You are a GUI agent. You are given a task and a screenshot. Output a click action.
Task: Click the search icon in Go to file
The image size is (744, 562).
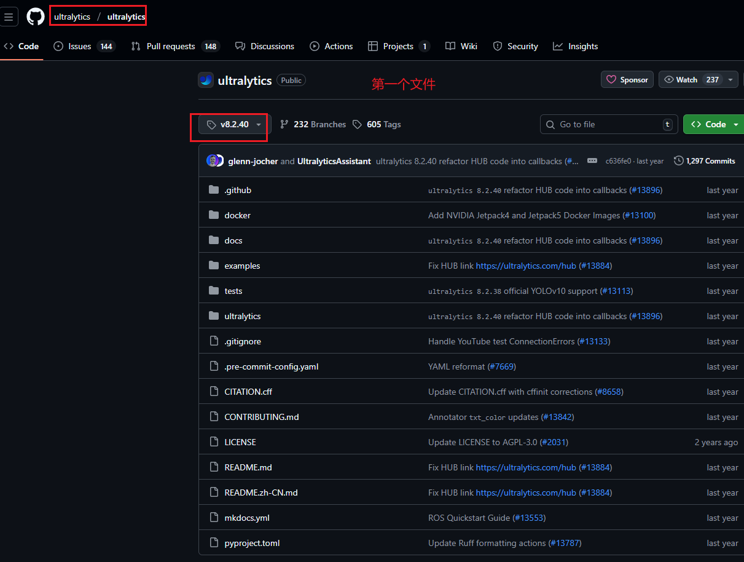(550, 124)
